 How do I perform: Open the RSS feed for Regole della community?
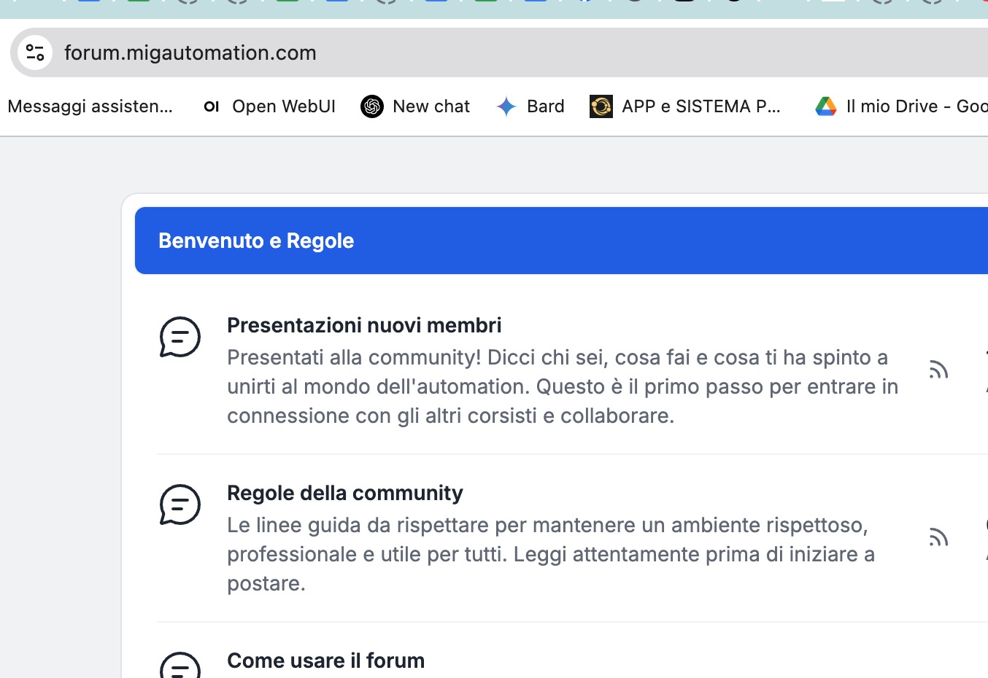pos(938,537)
